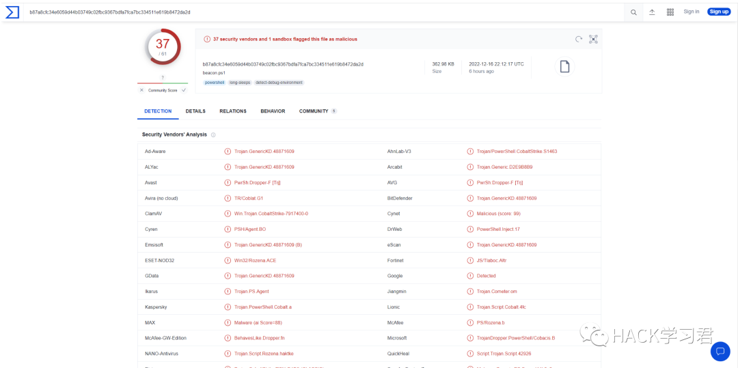Image resolution: width=738 pixels, height=368 pixels.
Task: Click Trojan.Script.Rozena.haktke detection text
Action: pos(264,354)
